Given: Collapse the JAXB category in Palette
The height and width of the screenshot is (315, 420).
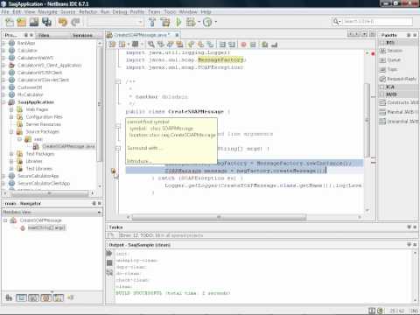Looking at the screenshot, I should 382,94.
